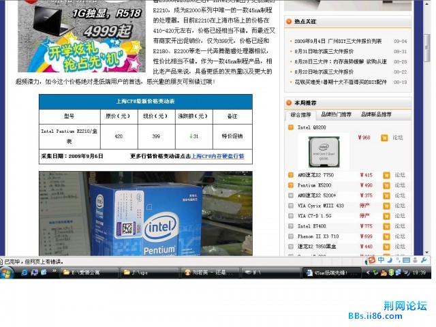Click the cart icon for Phenom II X3 710

click(386, 236)
